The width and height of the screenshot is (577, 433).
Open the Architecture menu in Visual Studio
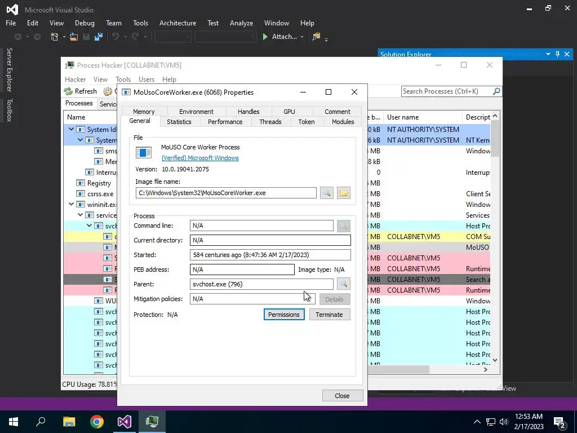177,23
